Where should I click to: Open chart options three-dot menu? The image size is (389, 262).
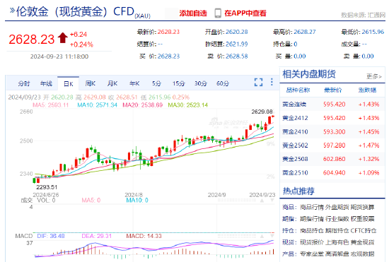pyautogui.click(x=272, y=82)
